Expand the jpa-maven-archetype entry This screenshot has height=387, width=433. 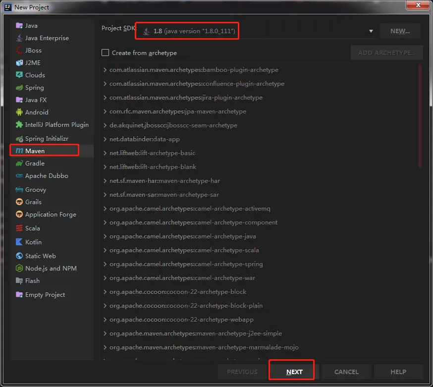tap(105, 111)
